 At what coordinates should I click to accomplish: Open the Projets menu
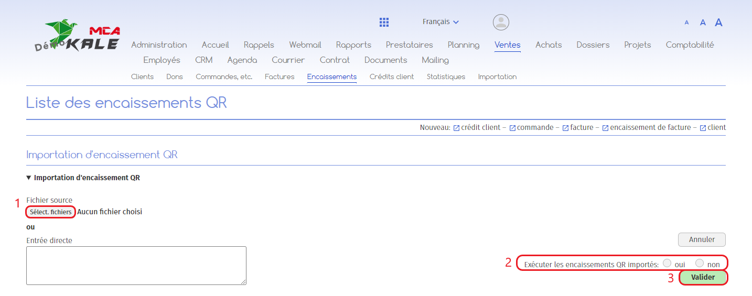coord(638,45)
